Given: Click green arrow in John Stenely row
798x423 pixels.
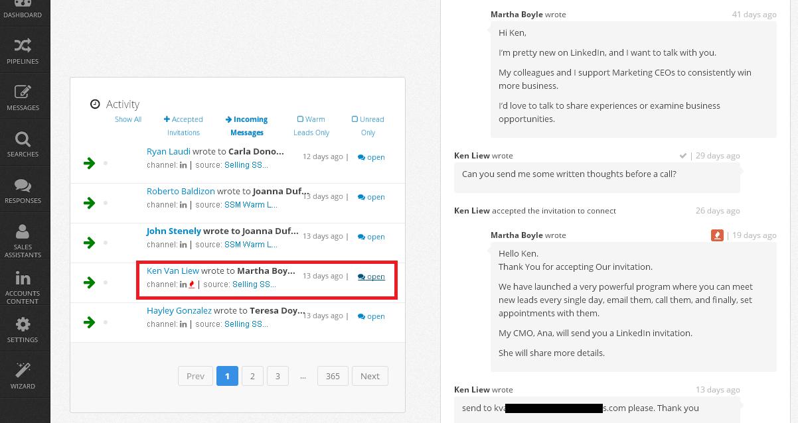Looking at the screenshot, I should click(89, 243).
